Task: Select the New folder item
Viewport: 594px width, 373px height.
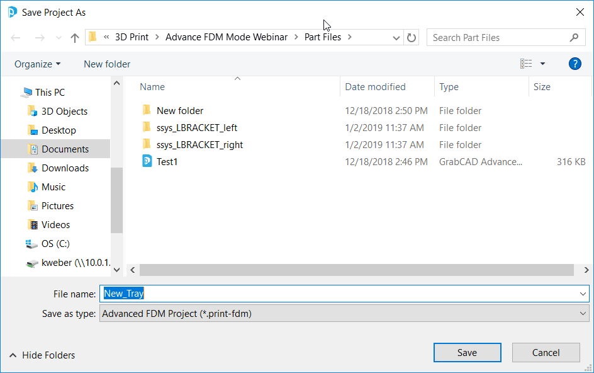Action: pos(180,111)
